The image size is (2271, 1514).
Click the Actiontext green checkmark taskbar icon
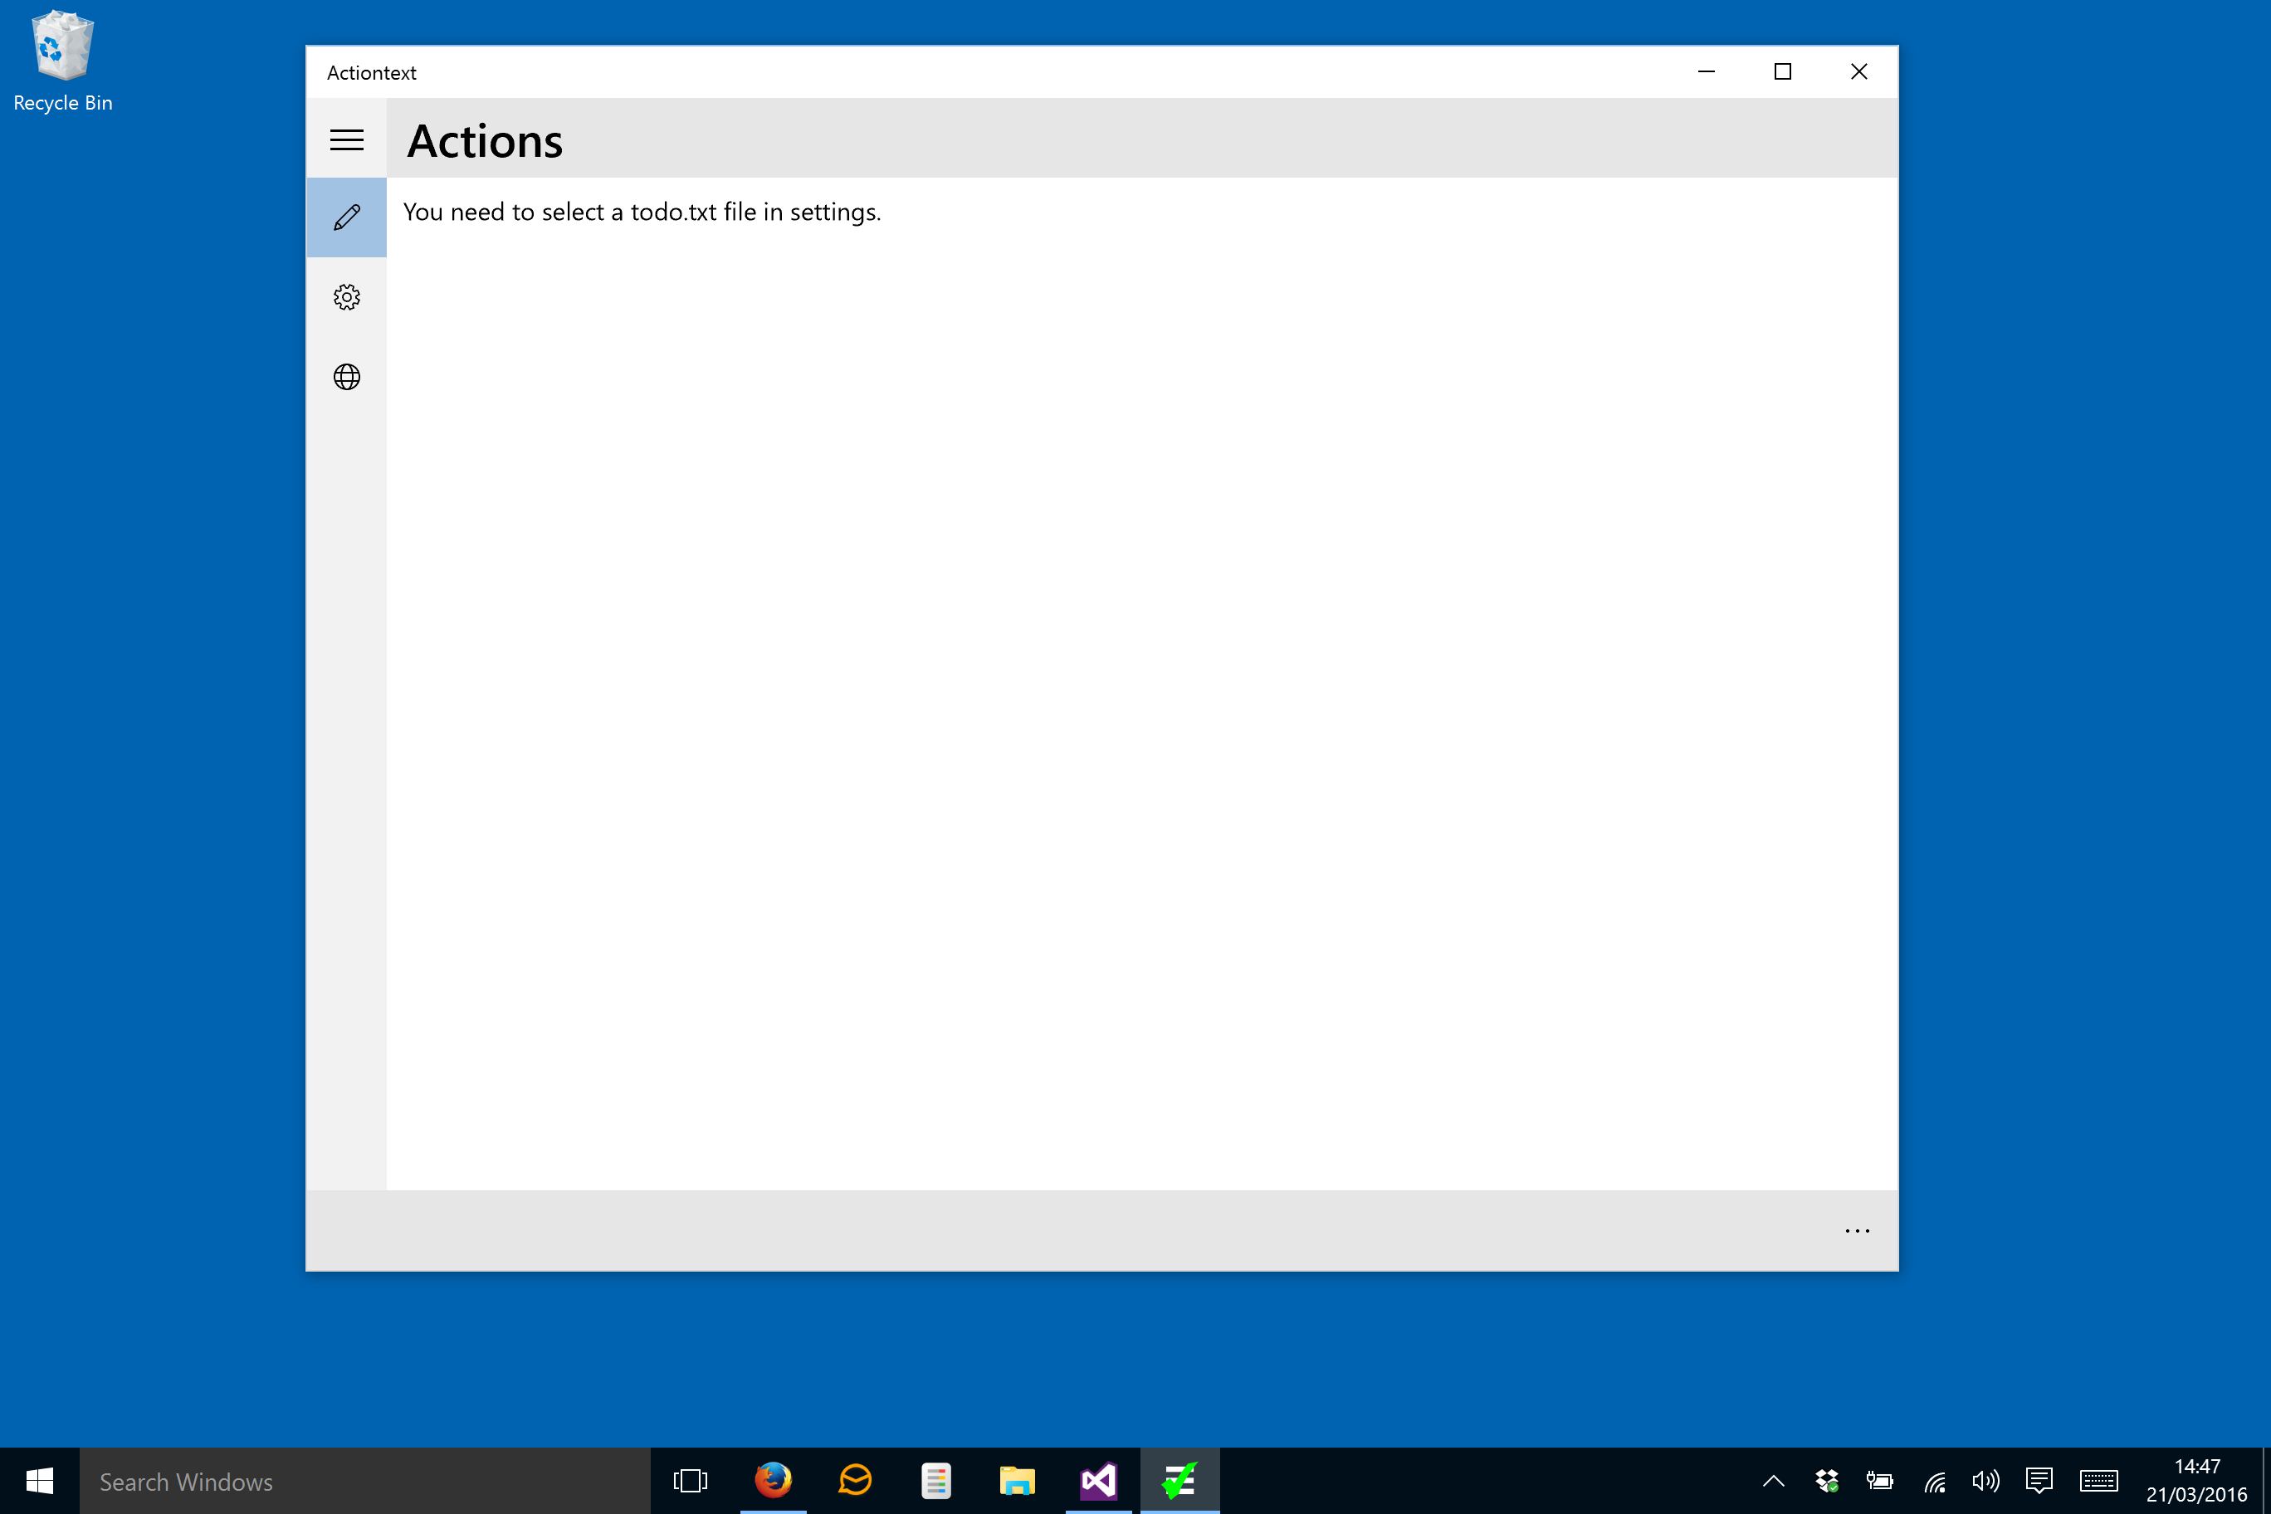pos(1179,1480)
